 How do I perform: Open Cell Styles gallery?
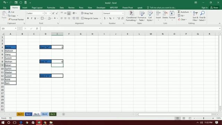pos(150,16)
